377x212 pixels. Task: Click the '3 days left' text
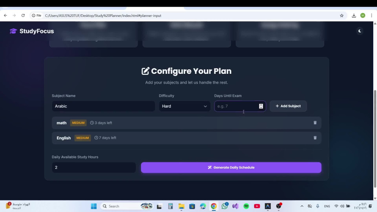pyautogui.click(x=103, y=123)
